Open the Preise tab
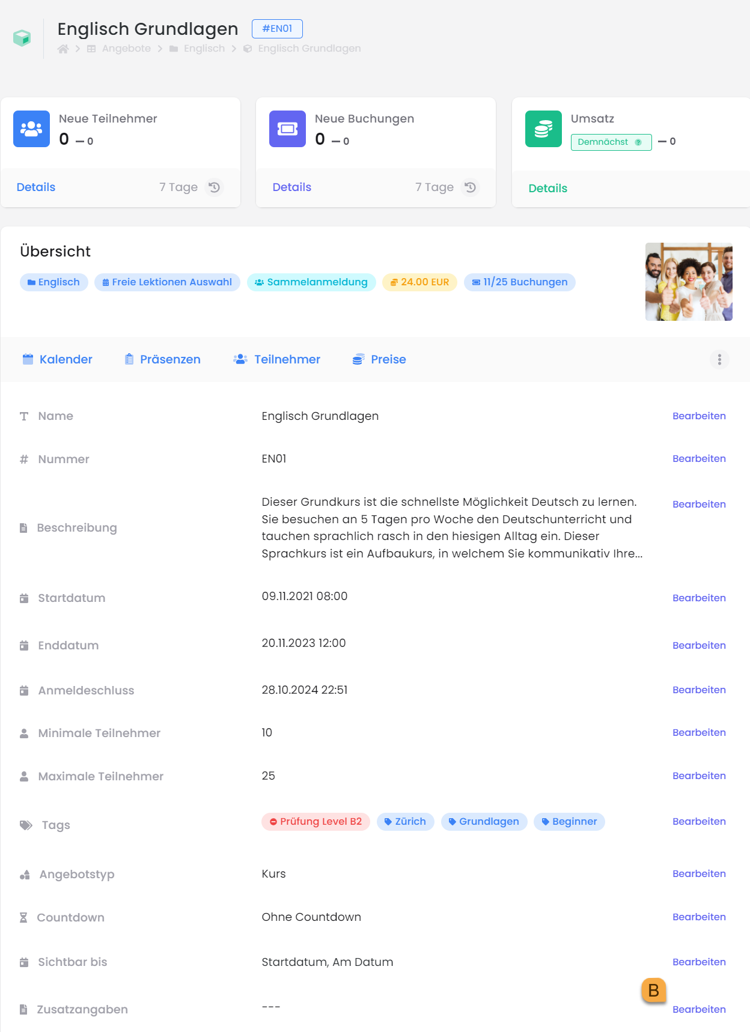Viewport: 750px width, 1032px height. click(379, 359)
